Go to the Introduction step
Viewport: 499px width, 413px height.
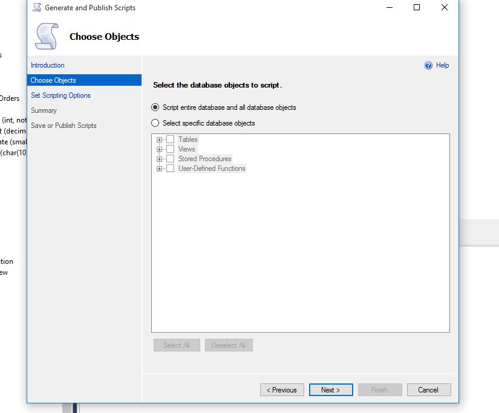[47, 65]
